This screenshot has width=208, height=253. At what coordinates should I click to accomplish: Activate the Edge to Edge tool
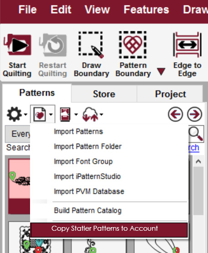point(188,45)
